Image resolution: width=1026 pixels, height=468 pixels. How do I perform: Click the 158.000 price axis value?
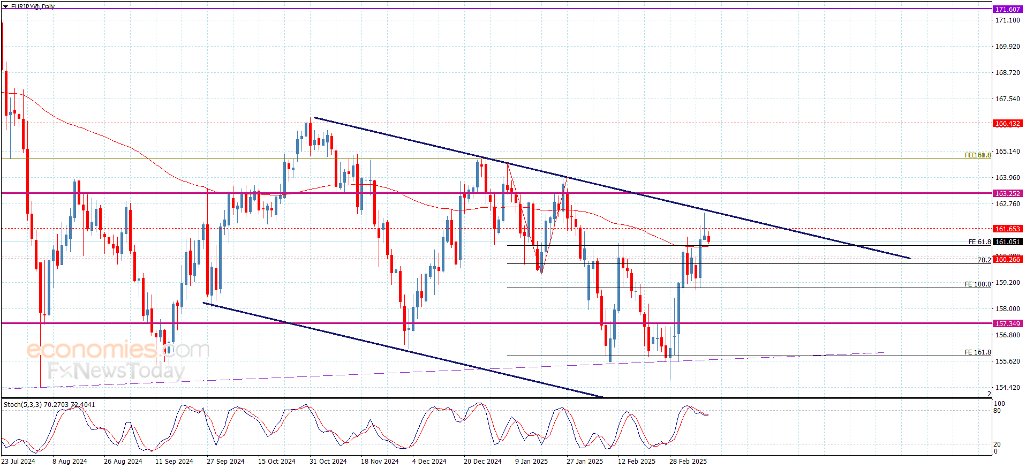1007,308
